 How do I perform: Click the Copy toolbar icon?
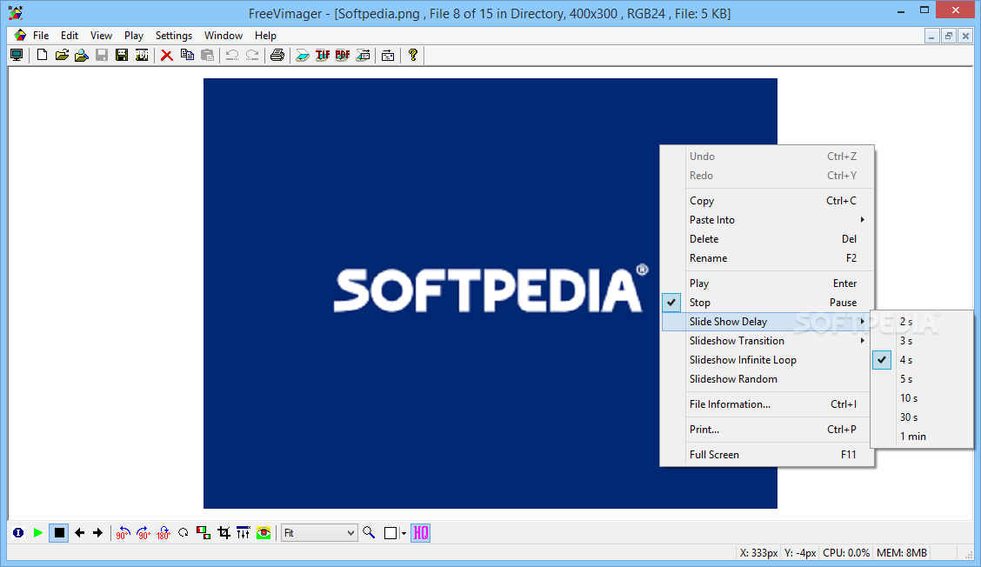coord(187,55)
